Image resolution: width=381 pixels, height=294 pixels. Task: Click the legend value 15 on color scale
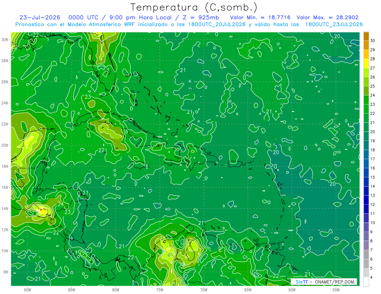coord(373,177)
